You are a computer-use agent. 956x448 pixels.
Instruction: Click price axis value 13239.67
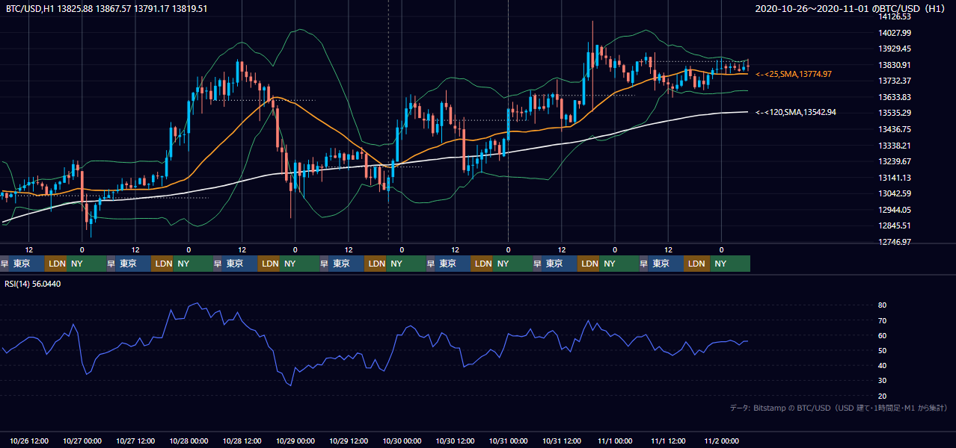tap(895, 161)
